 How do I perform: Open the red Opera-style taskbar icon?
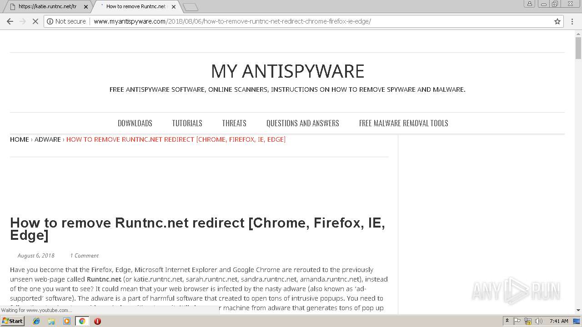(x=97, y=321)
